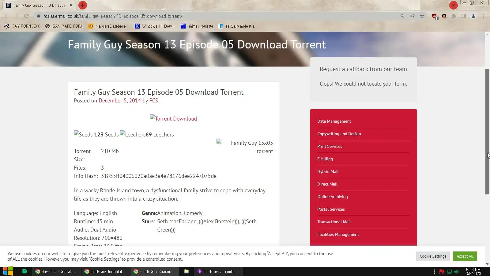This screenshot has width=490, height=276.
Task: View site information via the lock icon
Action: (x=39, y=16)
